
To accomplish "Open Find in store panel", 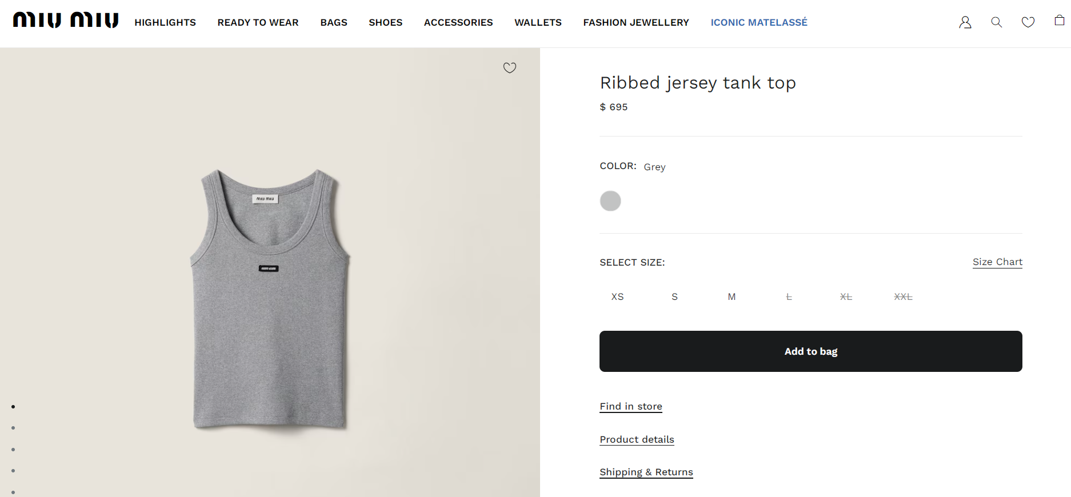I will pos(630,406).
